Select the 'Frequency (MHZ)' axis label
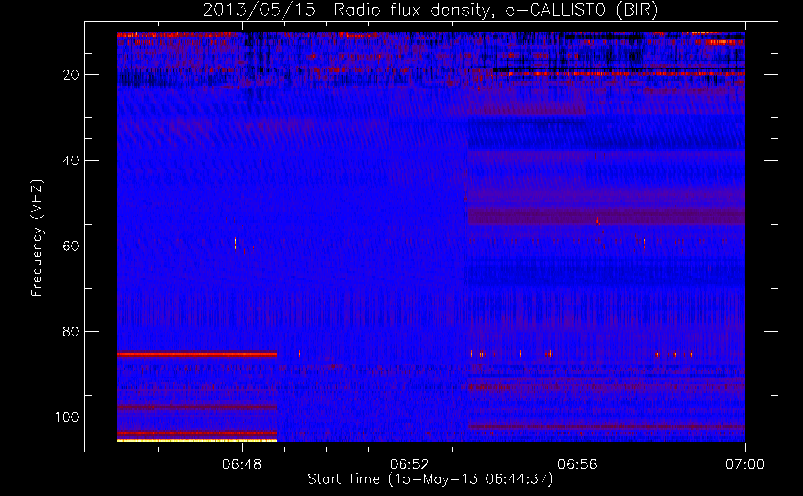Viewport: 803px width, 496px height. click(37, 238)
